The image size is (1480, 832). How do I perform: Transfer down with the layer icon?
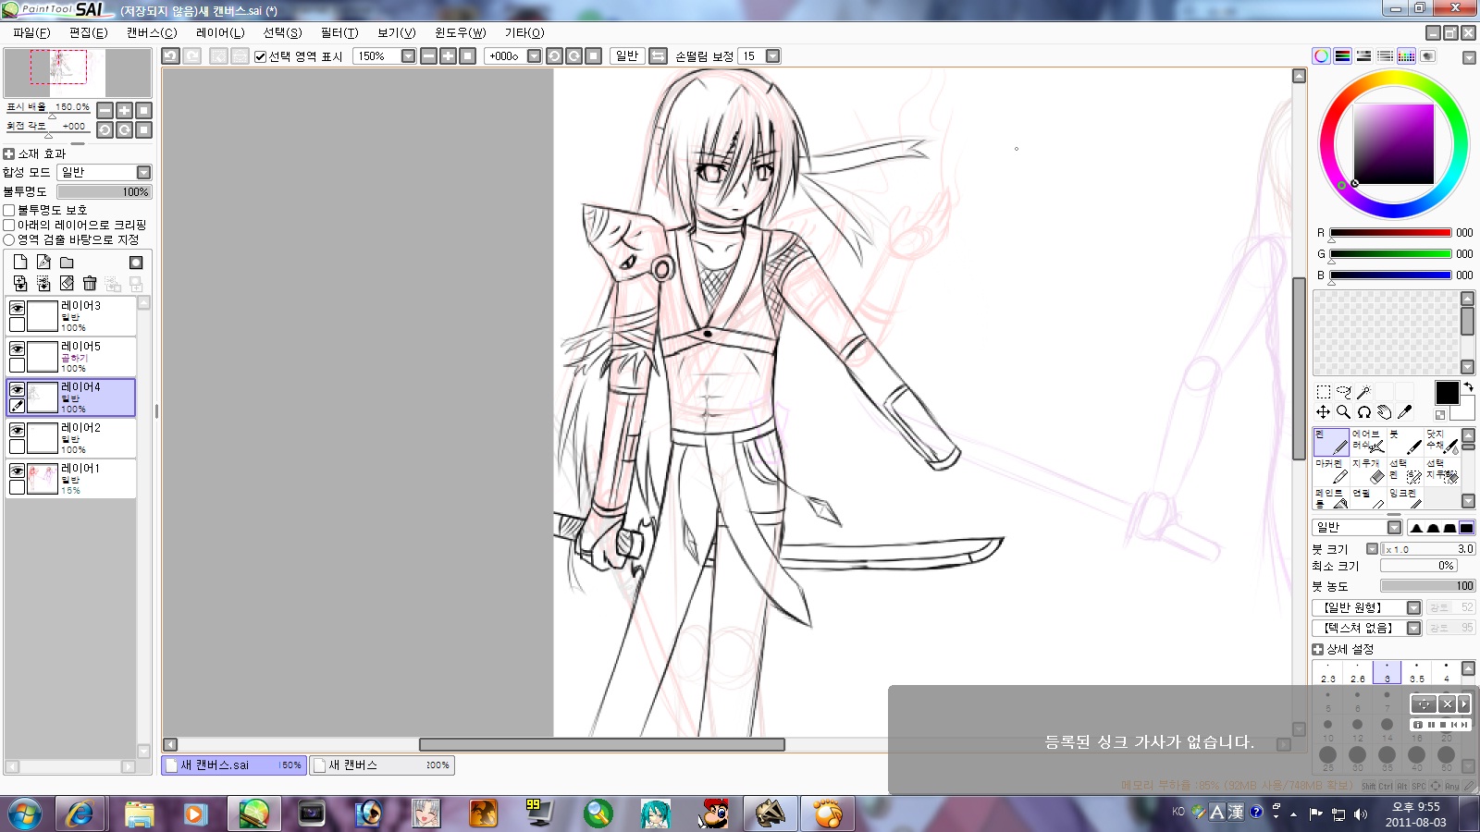[20, 283]
